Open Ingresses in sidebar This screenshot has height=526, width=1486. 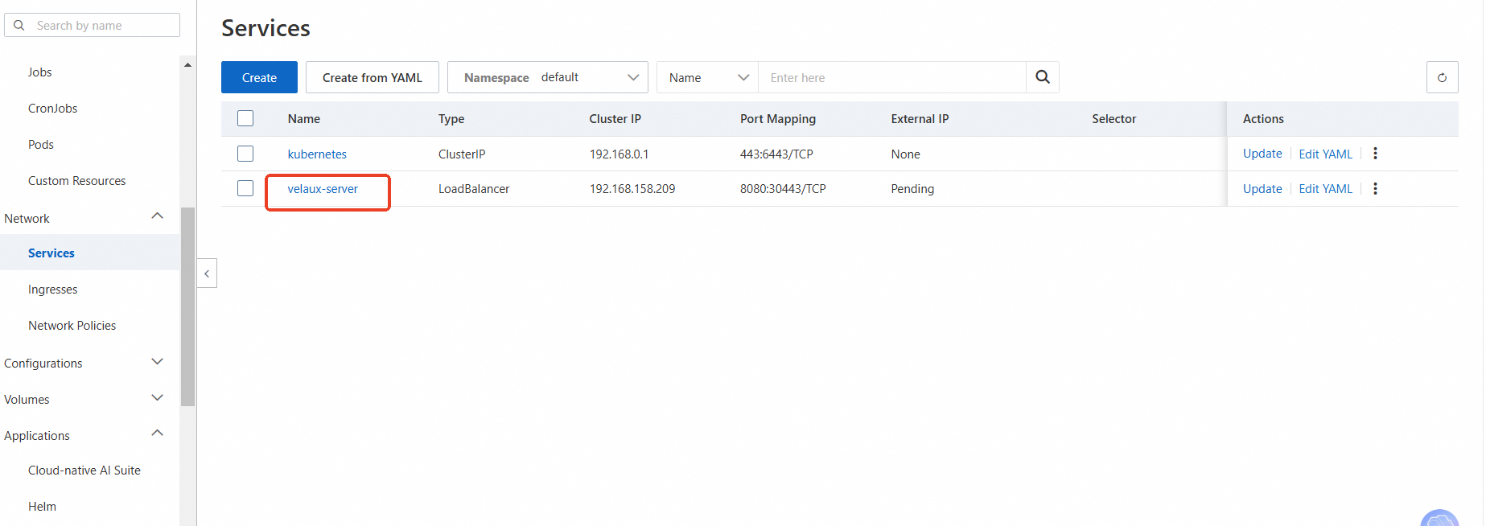pos(53,290)
